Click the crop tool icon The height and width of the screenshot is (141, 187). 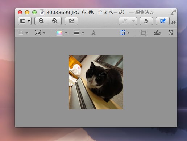tap(144, 33)
